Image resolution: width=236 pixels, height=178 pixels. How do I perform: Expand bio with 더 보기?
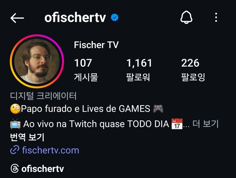(x=205, y=124)
